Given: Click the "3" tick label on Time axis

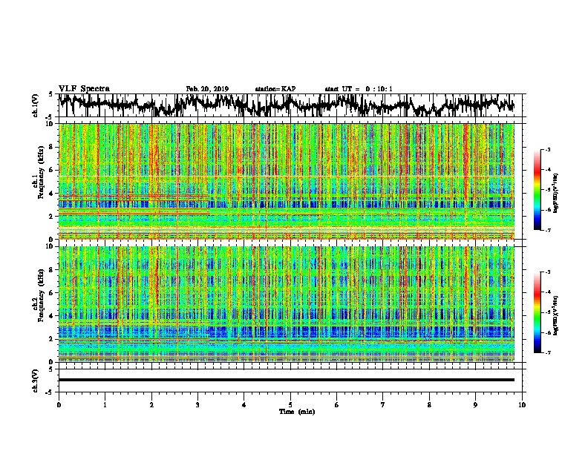Looking at the screenshot, I should pos(197,405).
